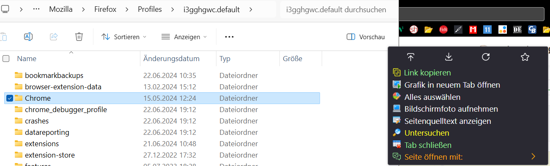Click the delete trash can icon
The width and height of the screenshot is (550, 166).
[x=79, y=37]
